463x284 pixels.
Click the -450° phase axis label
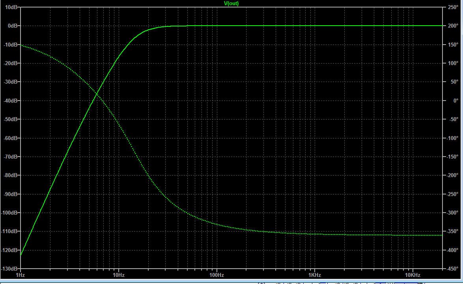coord(452,269)
